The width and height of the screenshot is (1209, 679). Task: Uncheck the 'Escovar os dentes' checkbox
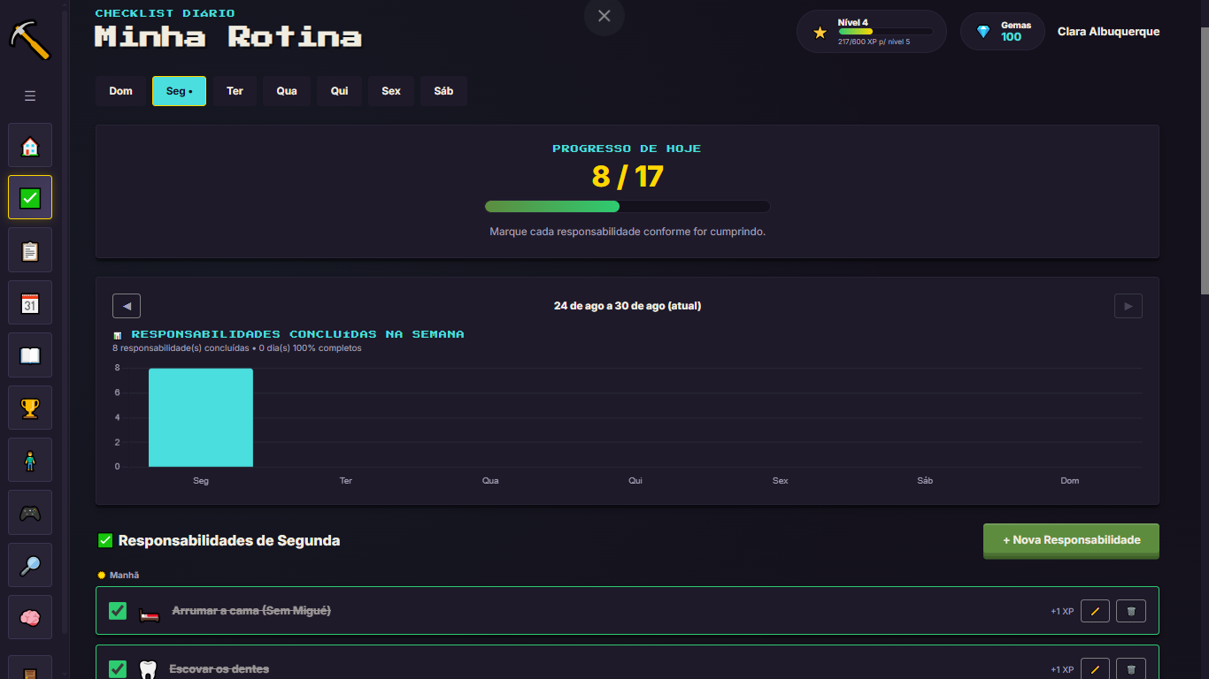coord(118,669)
